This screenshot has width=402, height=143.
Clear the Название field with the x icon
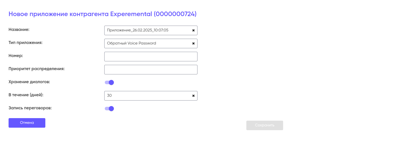point(193,30)
